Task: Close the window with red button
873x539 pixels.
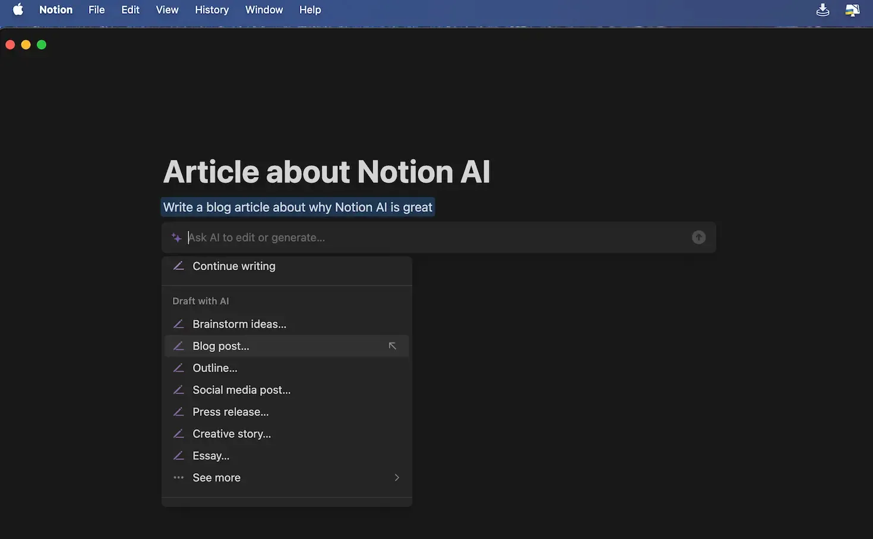Action: click(10, 45)
